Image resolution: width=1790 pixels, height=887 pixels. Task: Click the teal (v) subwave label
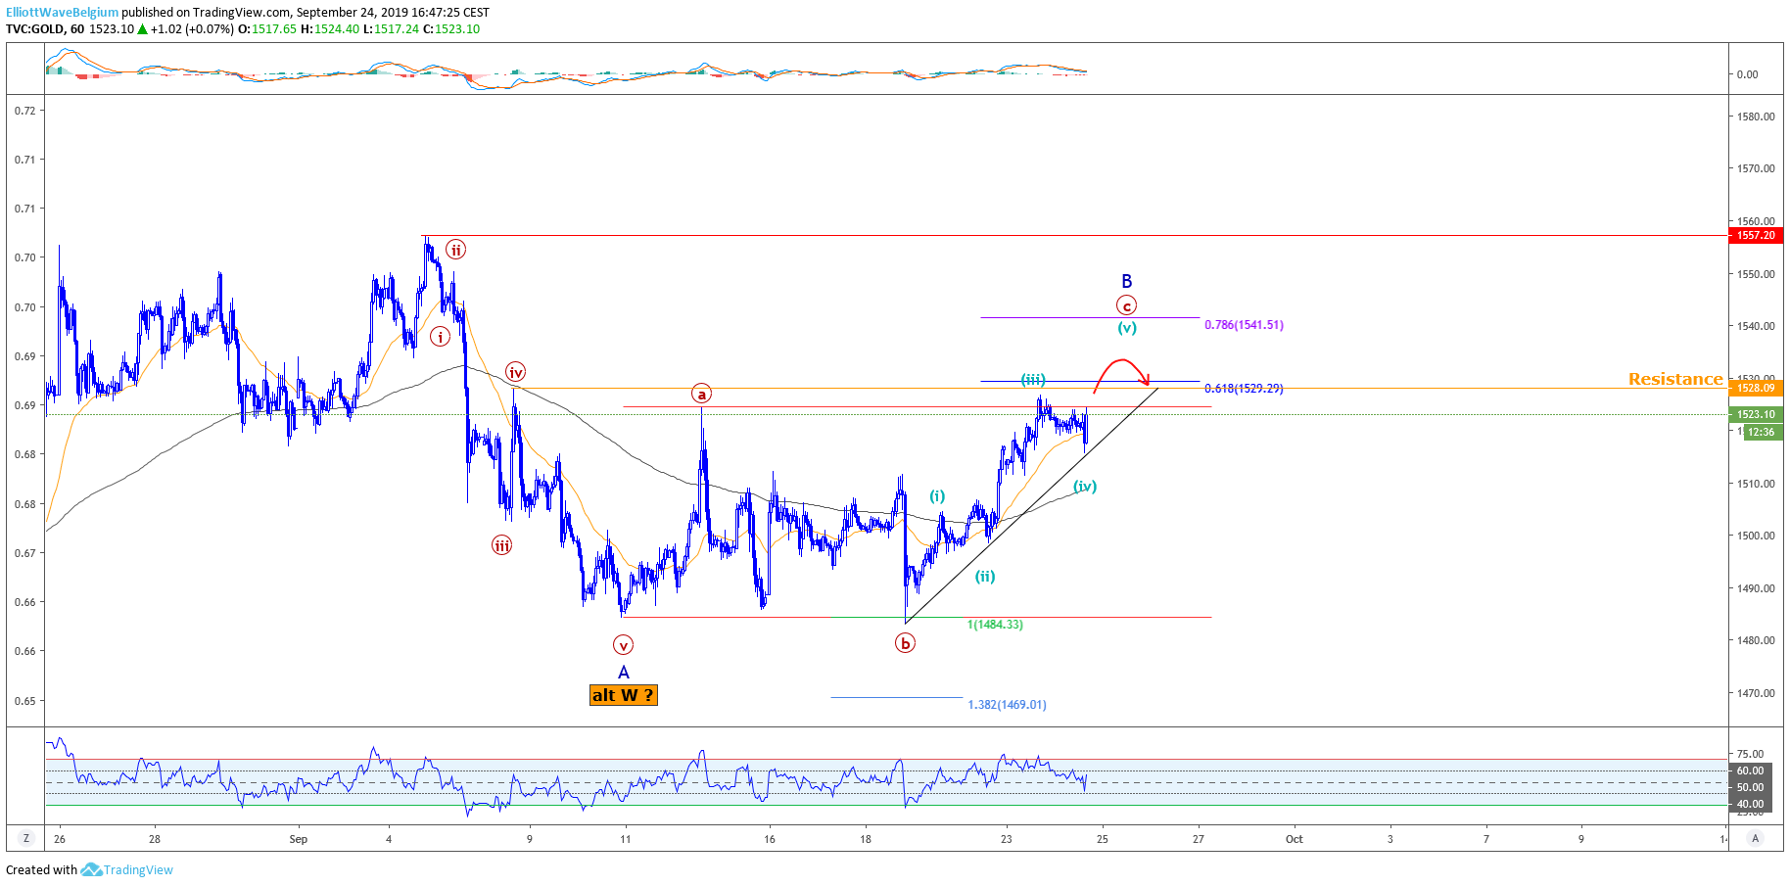coord(1126,328)
